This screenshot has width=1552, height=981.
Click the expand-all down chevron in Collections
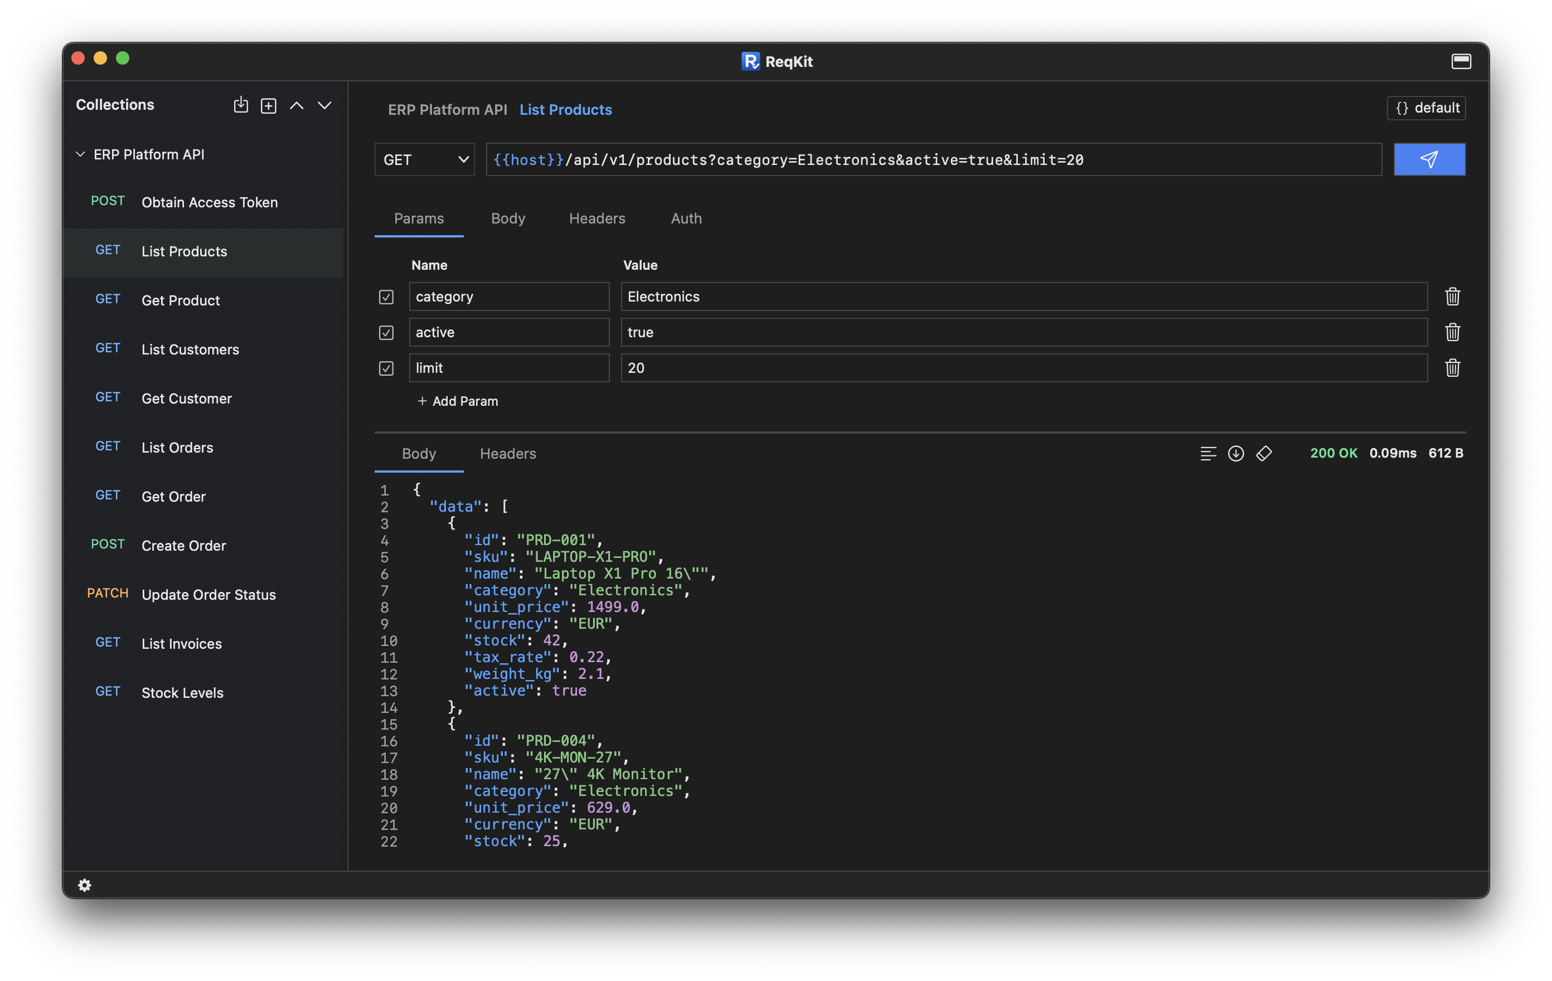pos(324,105)
